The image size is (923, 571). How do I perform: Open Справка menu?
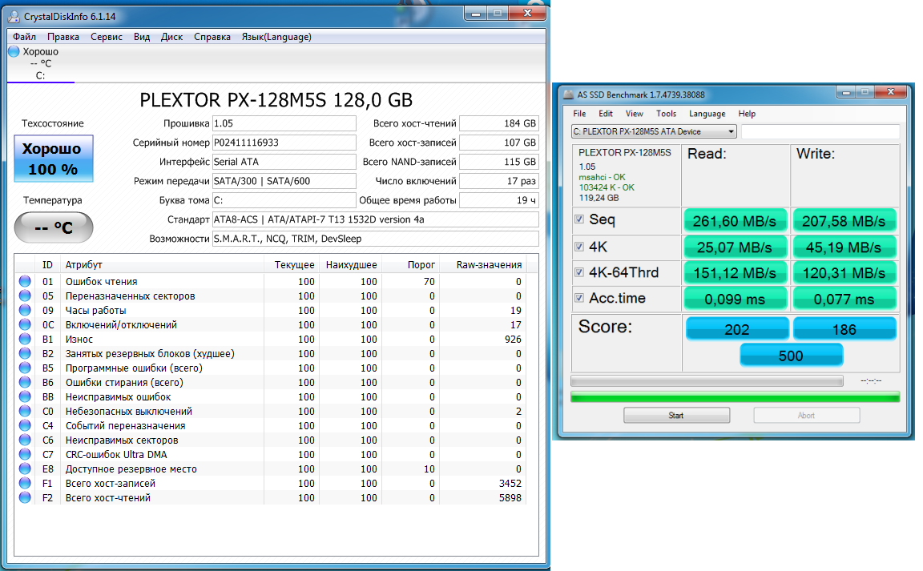(212, 37)
